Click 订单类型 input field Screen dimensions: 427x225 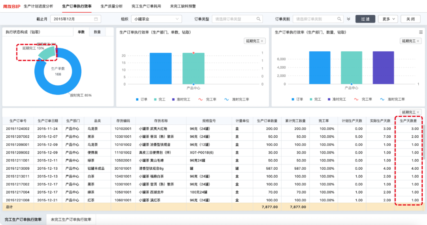click(237, 19)
